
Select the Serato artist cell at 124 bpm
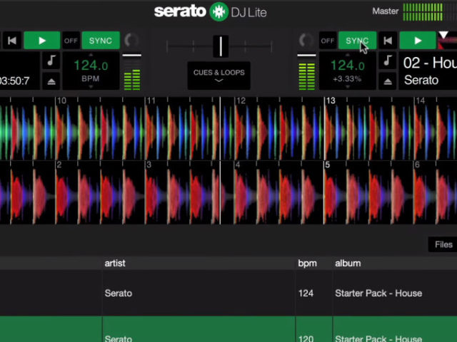pos(199,293)
